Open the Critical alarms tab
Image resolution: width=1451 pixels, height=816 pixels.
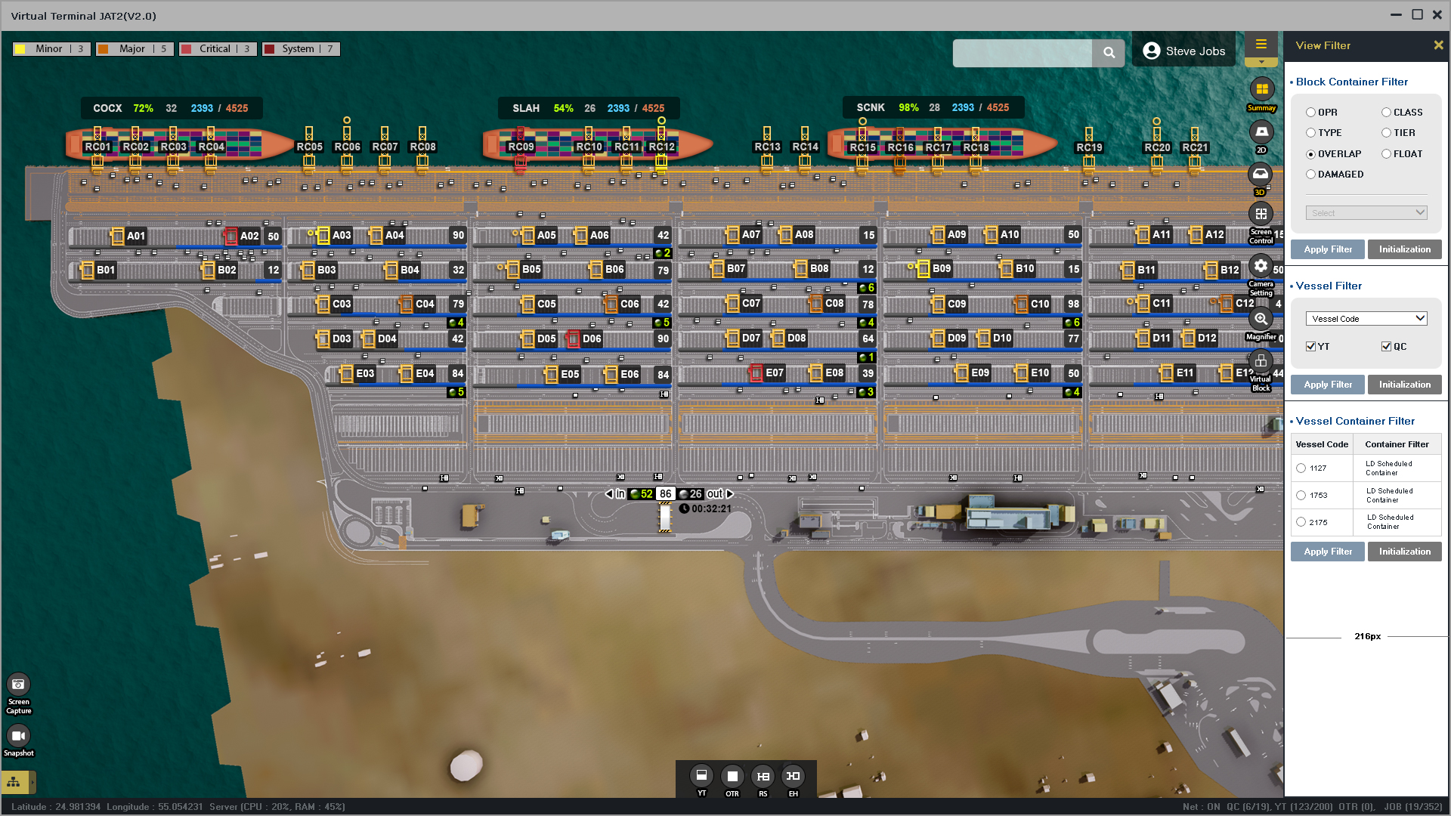coord(218,49)
